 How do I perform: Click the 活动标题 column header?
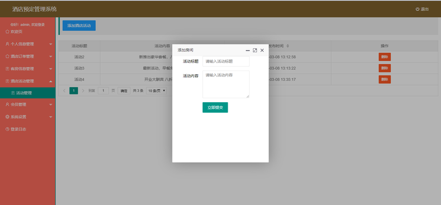click(79, 46)
